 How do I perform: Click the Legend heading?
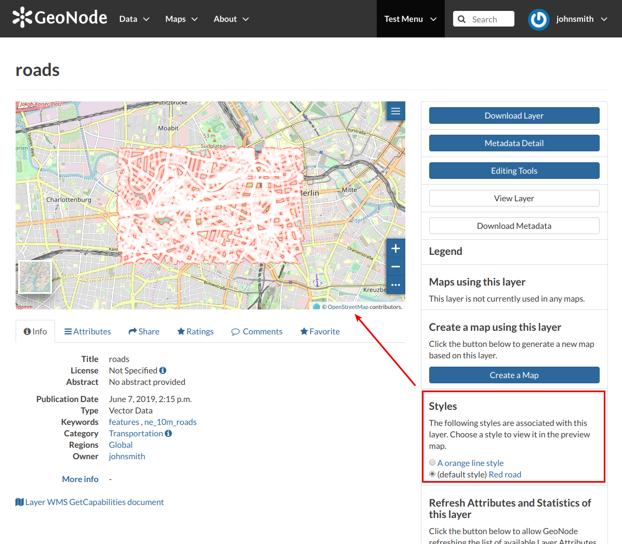pos(445,251)
